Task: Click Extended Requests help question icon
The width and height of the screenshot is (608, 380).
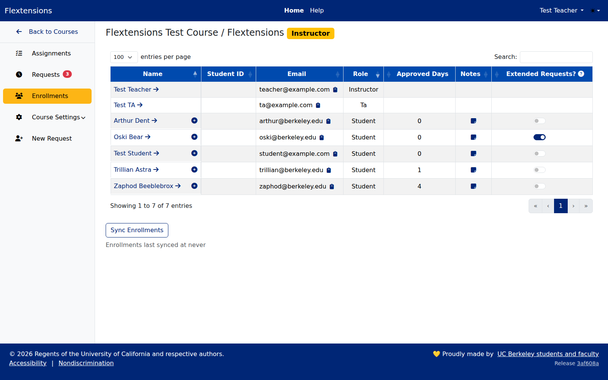Action: tap(581, 74)
